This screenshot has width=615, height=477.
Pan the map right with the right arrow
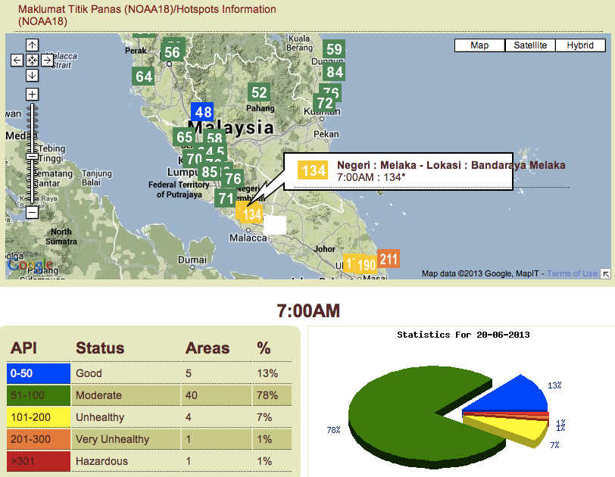click(47, 60)
